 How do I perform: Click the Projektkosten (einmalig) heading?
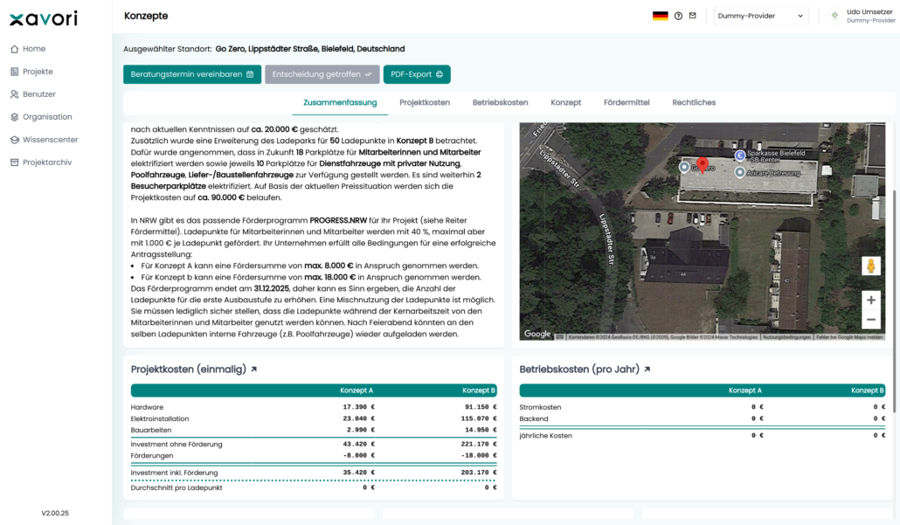pos(188,370)
